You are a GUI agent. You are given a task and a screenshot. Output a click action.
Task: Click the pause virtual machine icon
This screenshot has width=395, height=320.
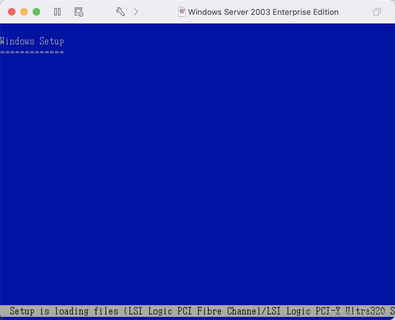(57, 12)
